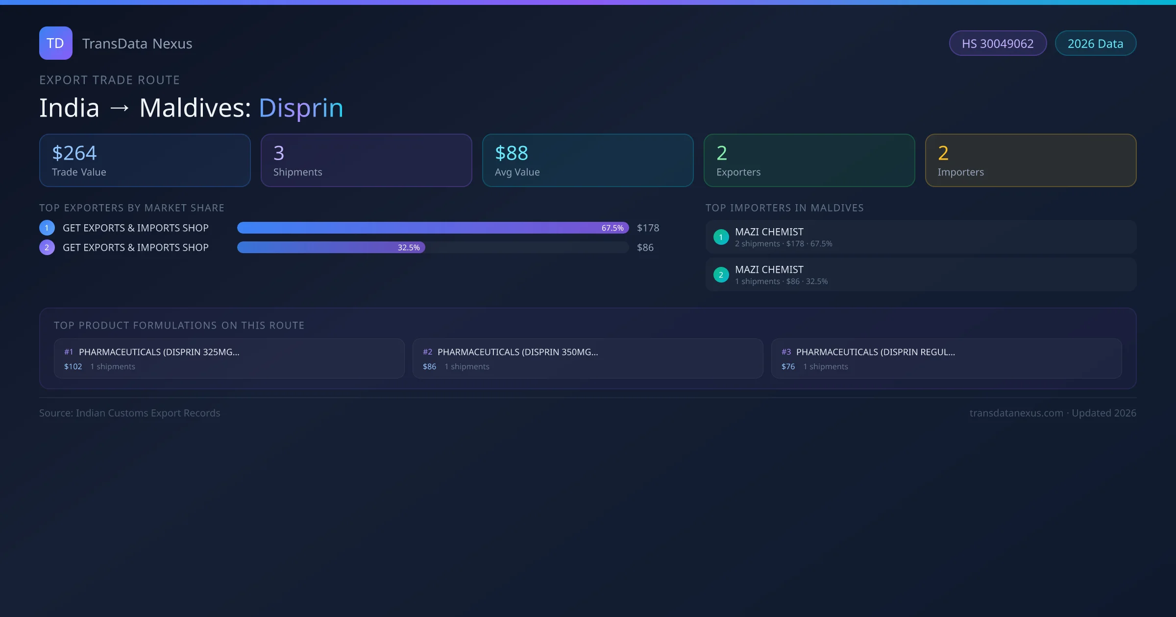Click the green rank 1 importer badge

click(x=721, y=237)
